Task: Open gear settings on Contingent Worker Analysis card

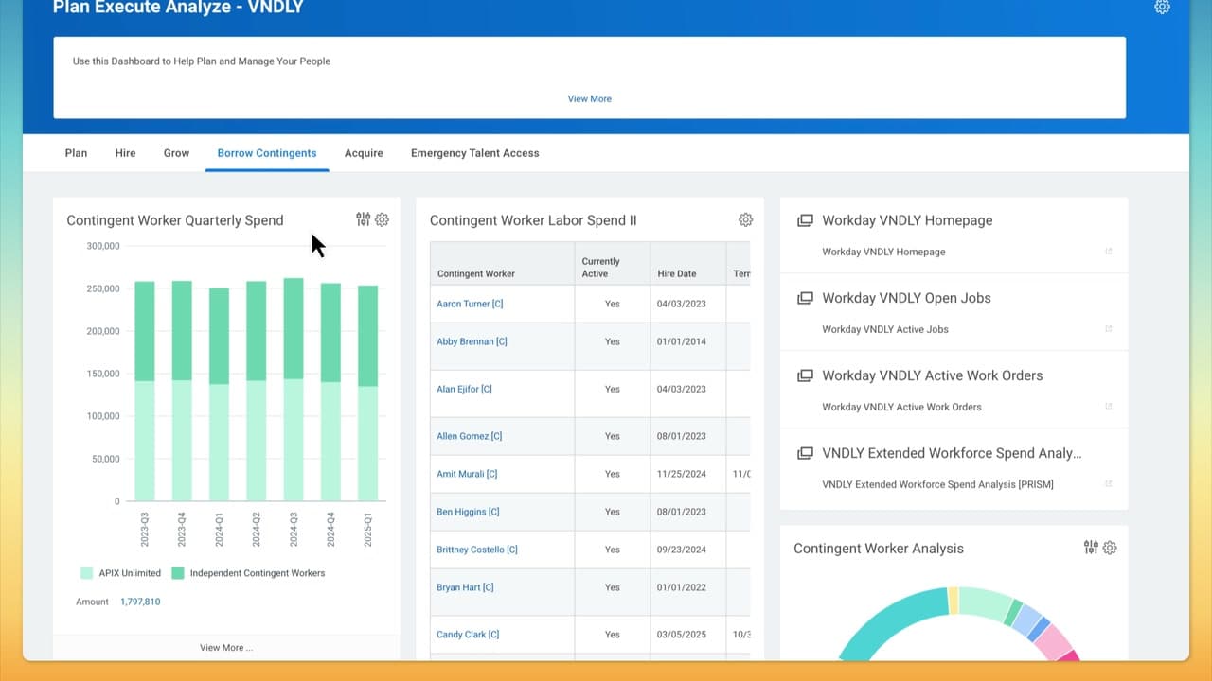Action: click(1110, 548)
